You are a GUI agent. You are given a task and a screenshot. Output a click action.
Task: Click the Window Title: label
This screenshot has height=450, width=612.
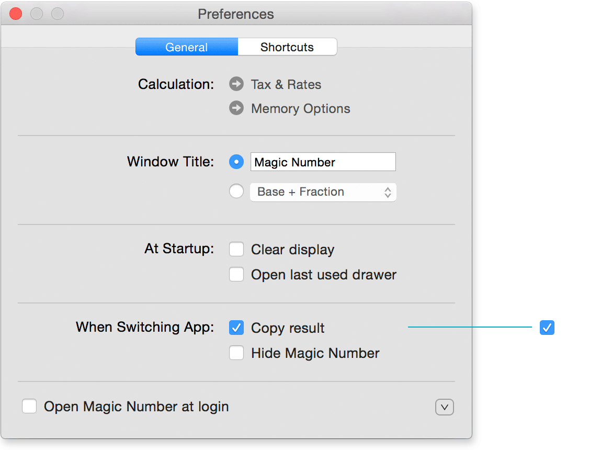click(171, 162)
